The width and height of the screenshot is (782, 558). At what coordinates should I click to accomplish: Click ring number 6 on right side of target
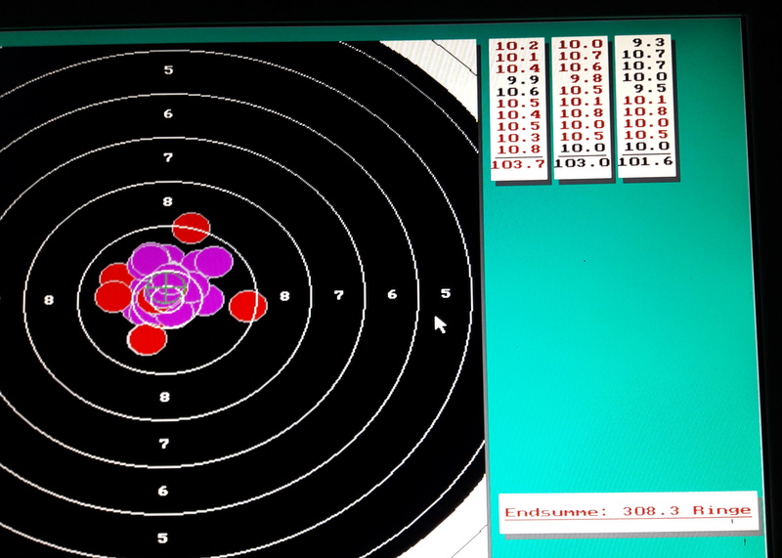392,294
